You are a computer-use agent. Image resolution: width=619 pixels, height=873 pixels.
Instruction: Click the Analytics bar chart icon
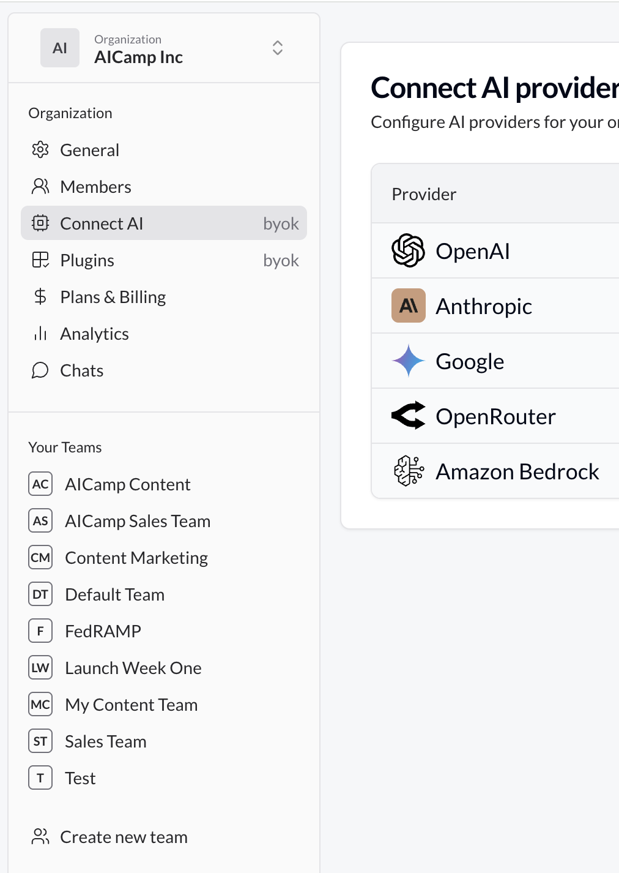point(40,333)
